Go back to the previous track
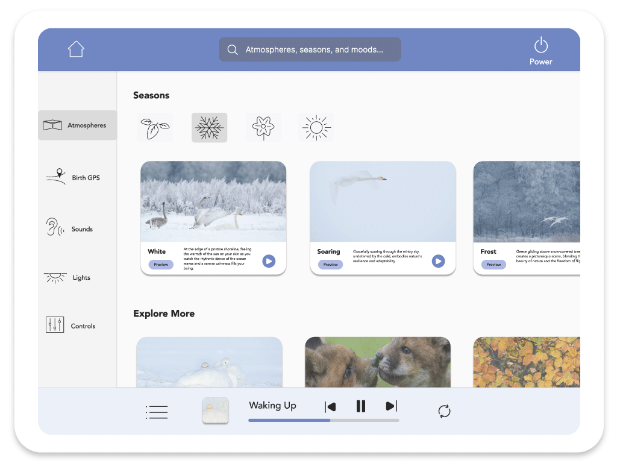Viewport: 617px width, 463px height. (x=330, y=406)
